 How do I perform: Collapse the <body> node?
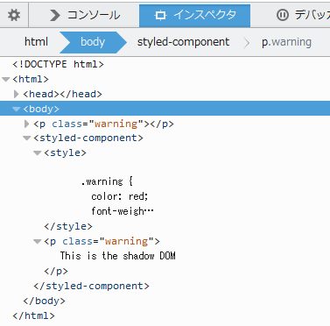[17, 109]
